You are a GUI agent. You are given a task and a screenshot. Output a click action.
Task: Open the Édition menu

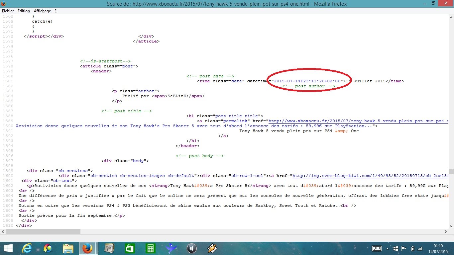24,11
